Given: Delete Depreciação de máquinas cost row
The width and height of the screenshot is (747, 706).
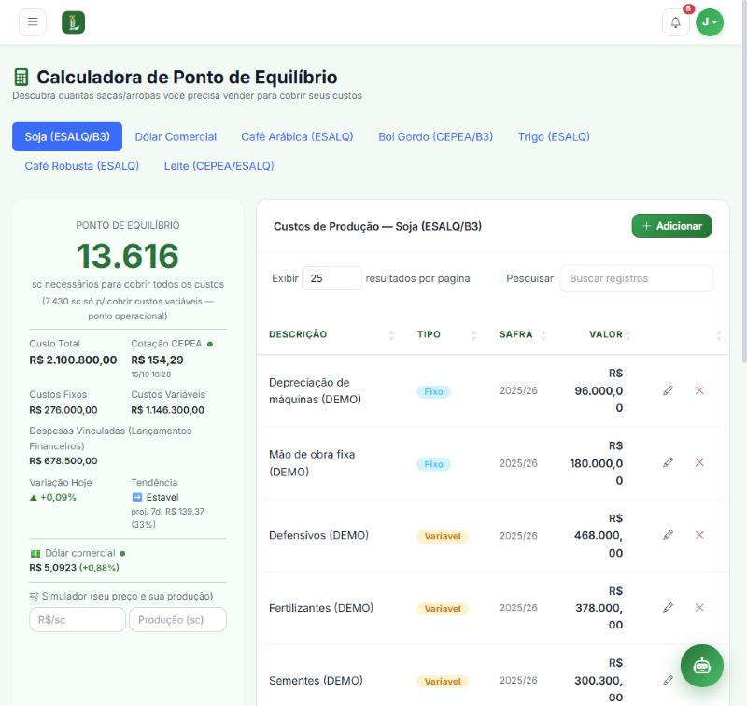Looking at the screenshot, I should pyautogui.click(x=699, y=390).
